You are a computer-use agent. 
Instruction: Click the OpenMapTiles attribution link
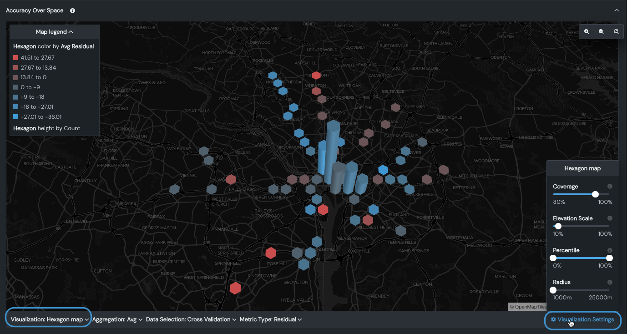click(x=528, y=307)
